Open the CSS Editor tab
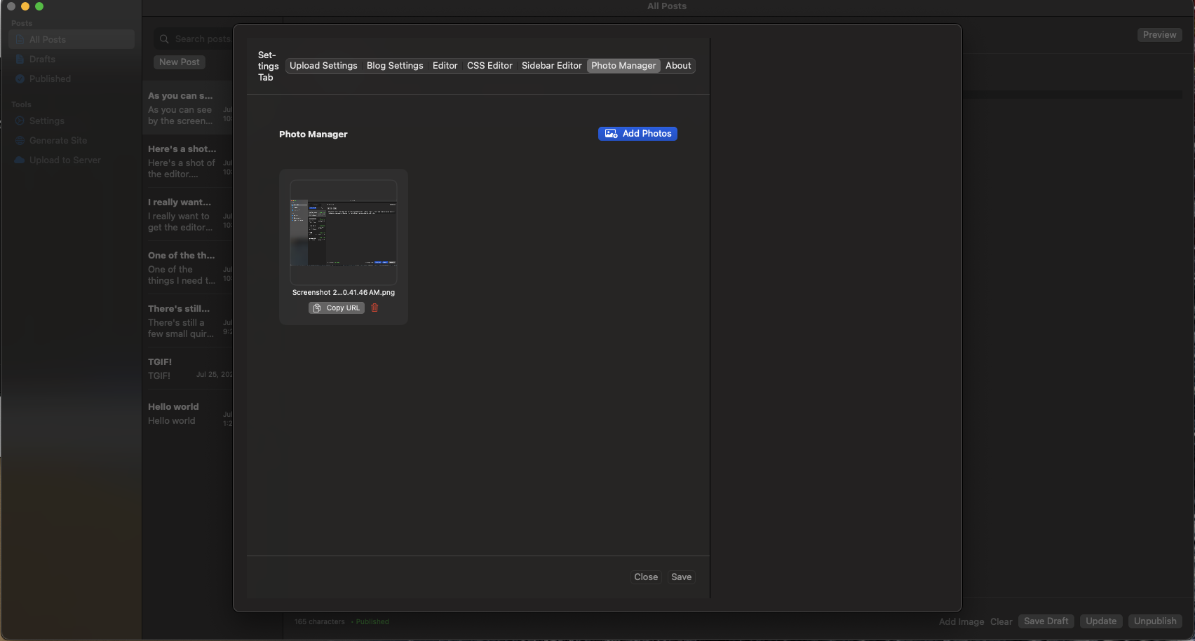Screen dimensions: 1195x641 pos(490,66)
